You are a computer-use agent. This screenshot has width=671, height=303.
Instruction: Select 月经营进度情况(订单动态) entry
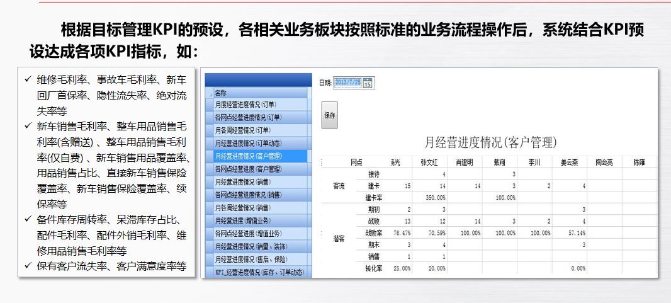(247, 143)
